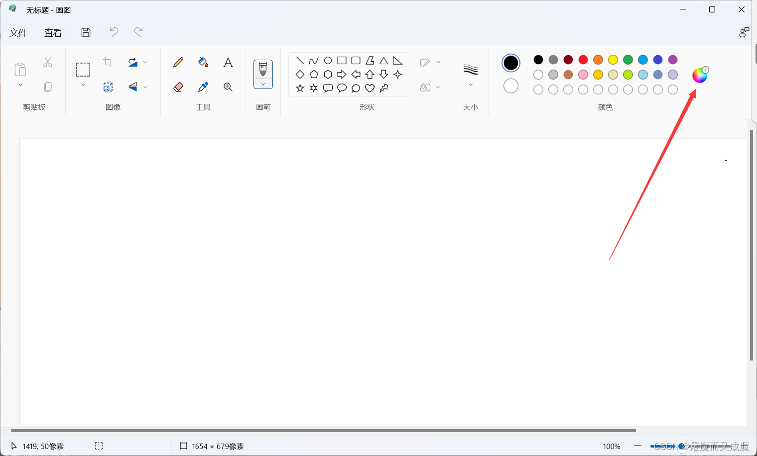The image size is (757, 456).
Task: Pick the purple color swatch
Action: click(x=673, y=60)
